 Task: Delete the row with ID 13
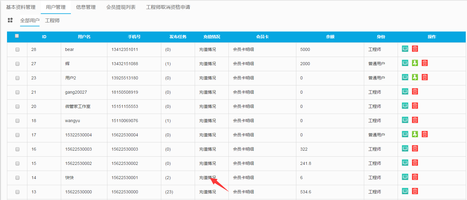tap(415, 191)
